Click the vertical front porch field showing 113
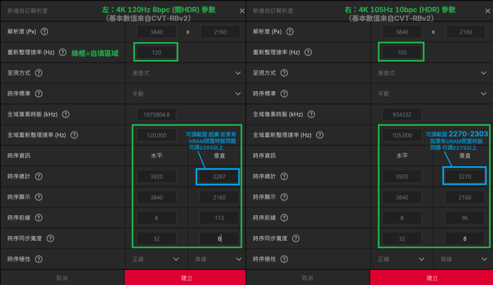 219,218
